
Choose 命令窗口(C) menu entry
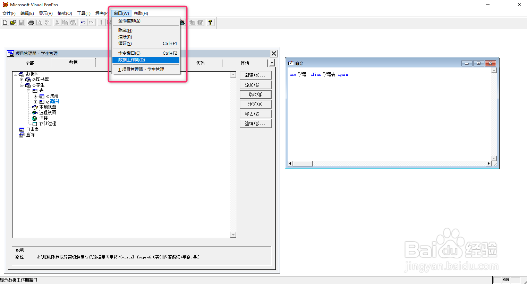[x=146, y=53]
